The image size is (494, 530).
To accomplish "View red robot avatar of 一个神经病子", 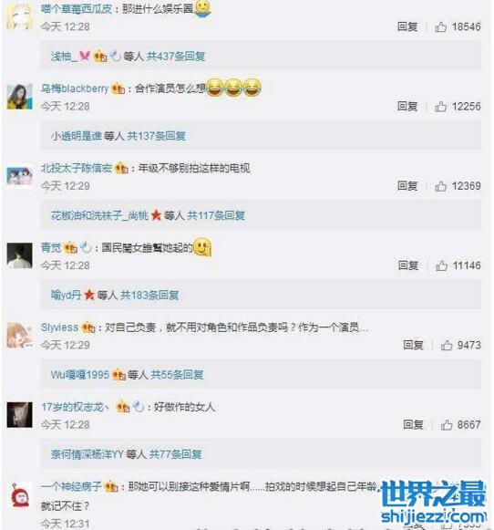I will coord(19,494).
